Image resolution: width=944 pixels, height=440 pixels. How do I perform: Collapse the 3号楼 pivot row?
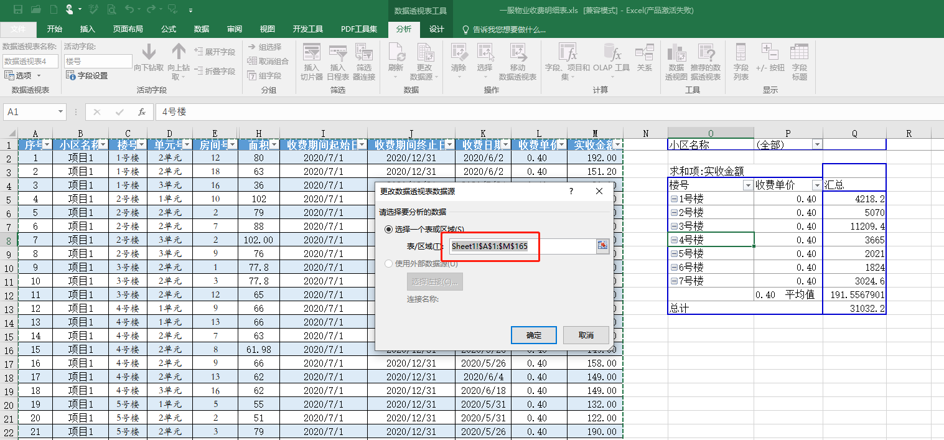(674, 227)
